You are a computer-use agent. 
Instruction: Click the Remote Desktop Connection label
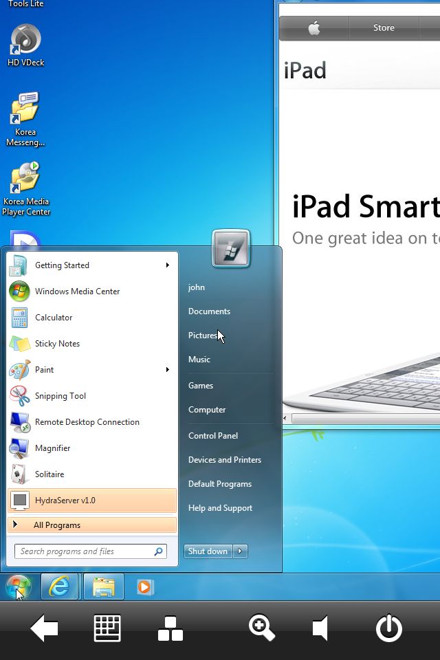pos(87,421)
